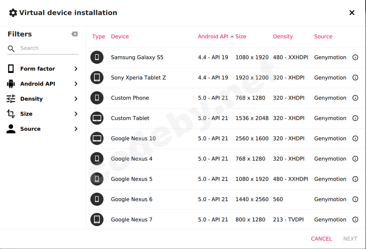The image size is (366, 249).
Task: Click the Google Nexus 10 tablet icon
Action: tap(97, 139)
